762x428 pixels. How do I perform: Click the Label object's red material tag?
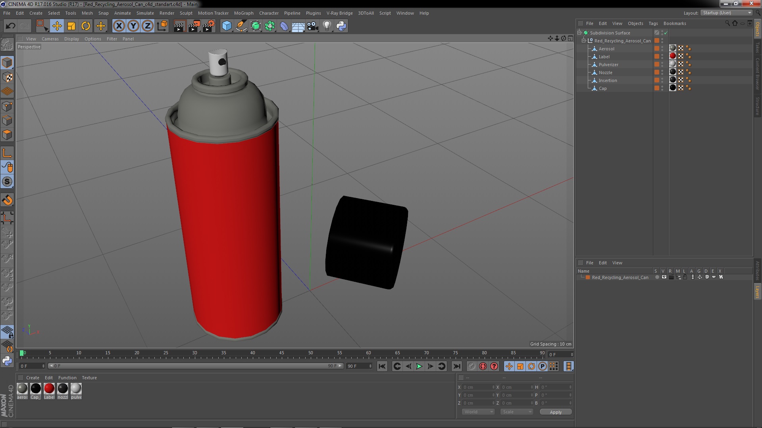[673, 56]
